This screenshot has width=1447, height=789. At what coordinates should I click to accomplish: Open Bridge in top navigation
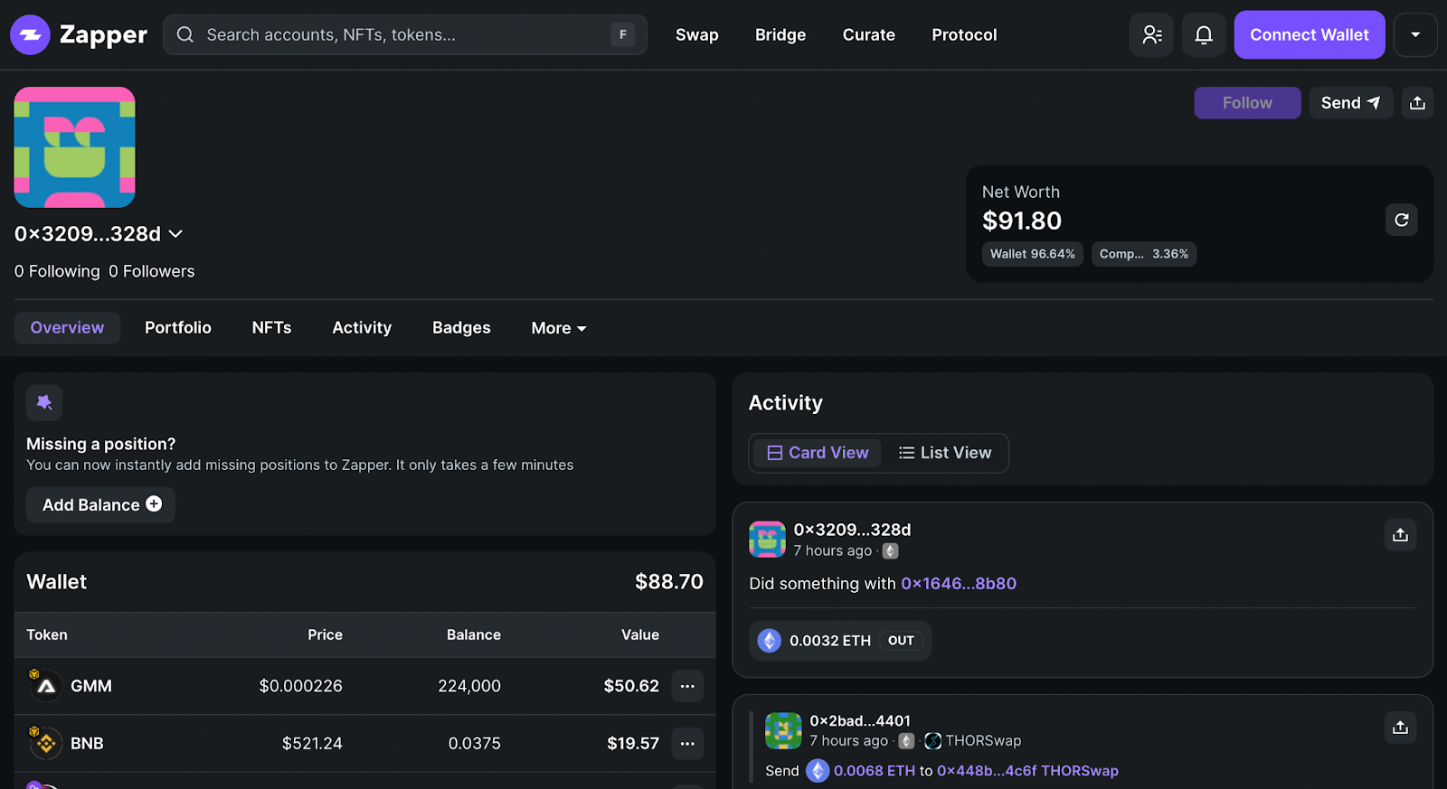click(780, 35)
